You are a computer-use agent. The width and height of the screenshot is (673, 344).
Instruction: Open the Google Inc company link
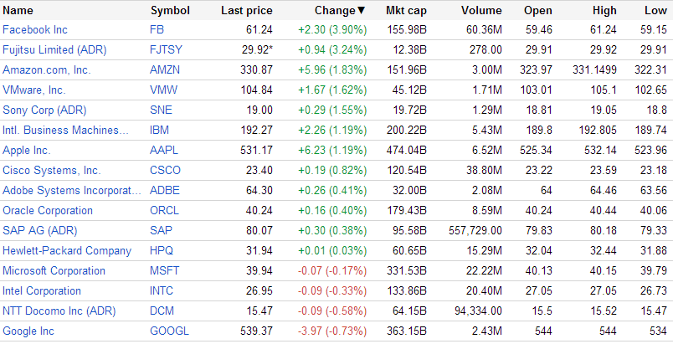click(x=28, y=331)
